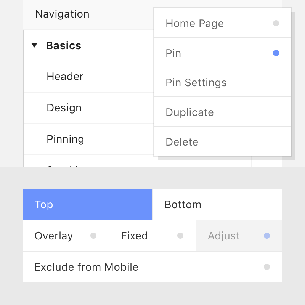Toggle the blue Pin indicator dot
305x305 pixels.
coord(276,53)
